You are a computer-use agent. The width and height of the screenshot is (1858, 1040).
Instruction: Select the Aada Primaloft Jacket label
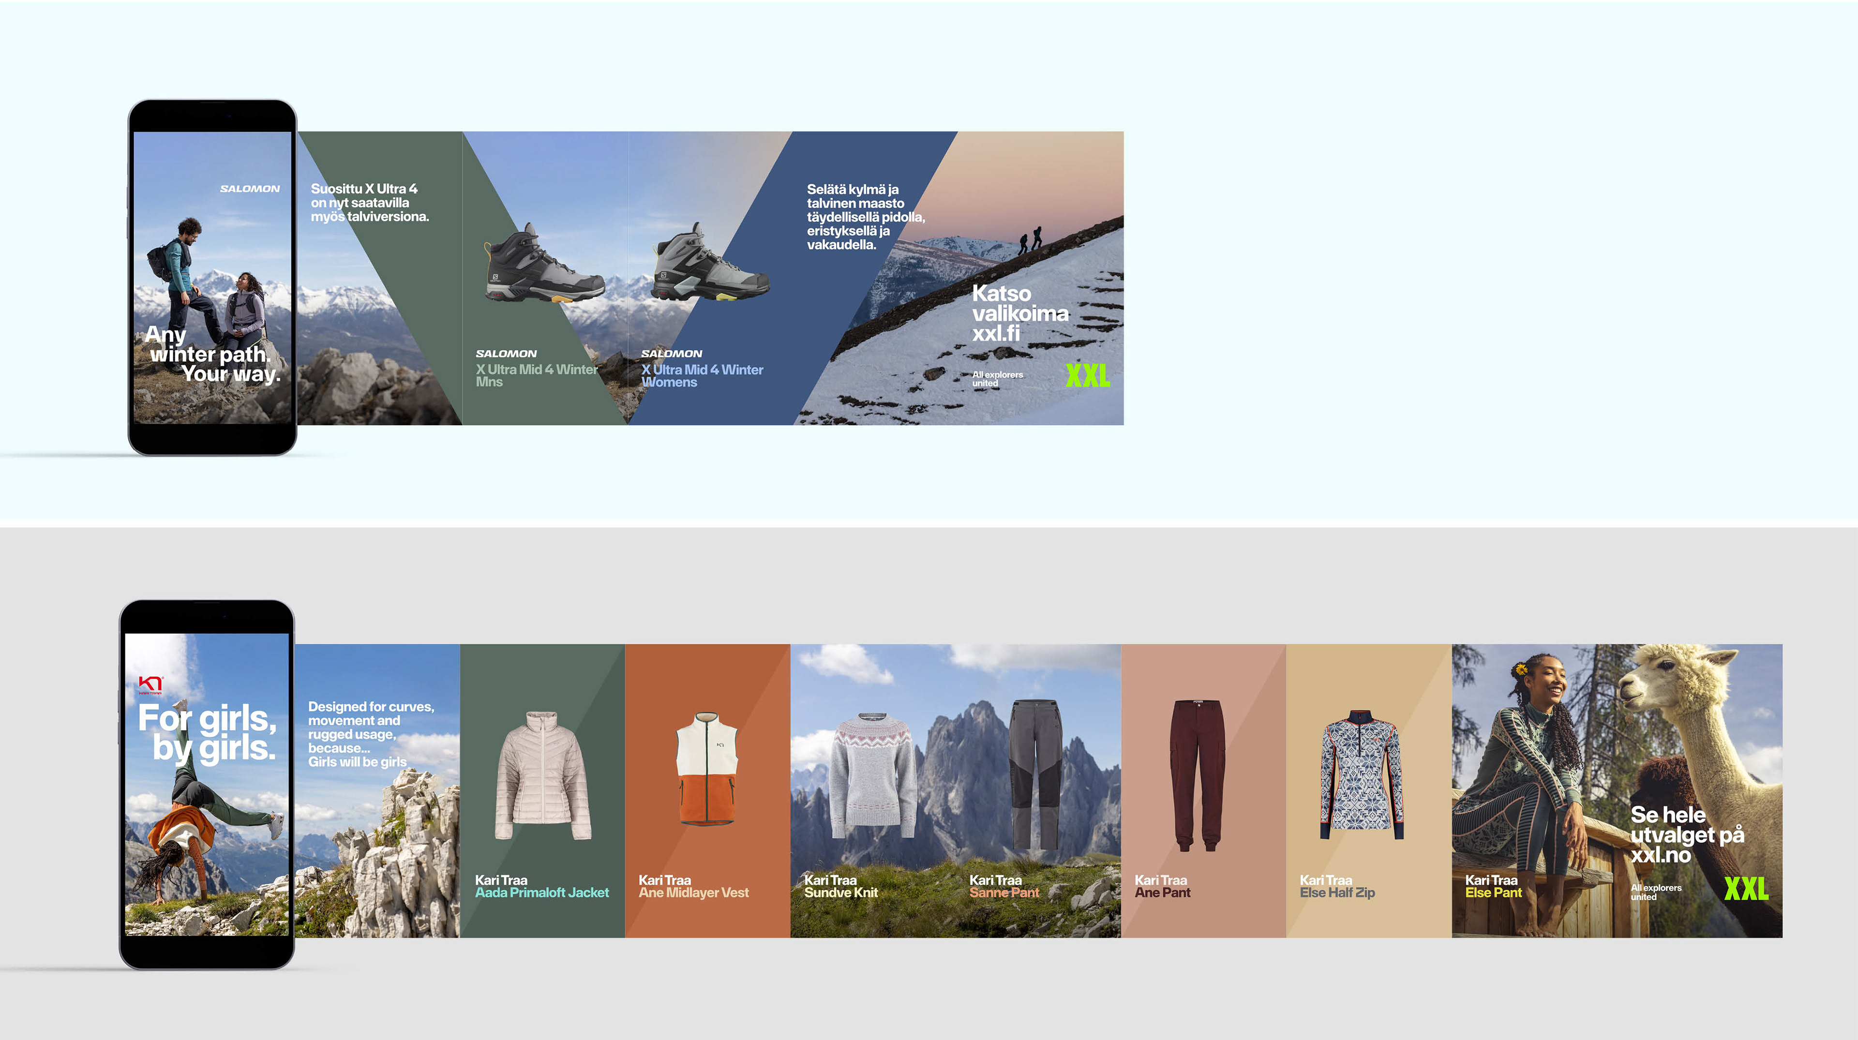pyautogui.click(x=542, y=893)
